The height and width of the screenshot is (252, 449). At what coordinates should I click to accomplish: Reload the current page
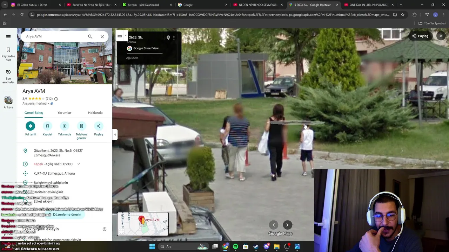point(22,15)
